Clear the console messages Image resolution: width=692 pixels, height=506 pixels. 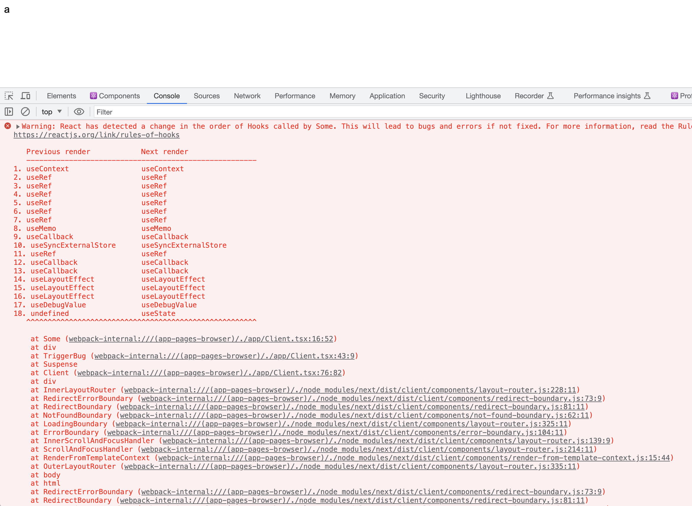pos(25,112)
